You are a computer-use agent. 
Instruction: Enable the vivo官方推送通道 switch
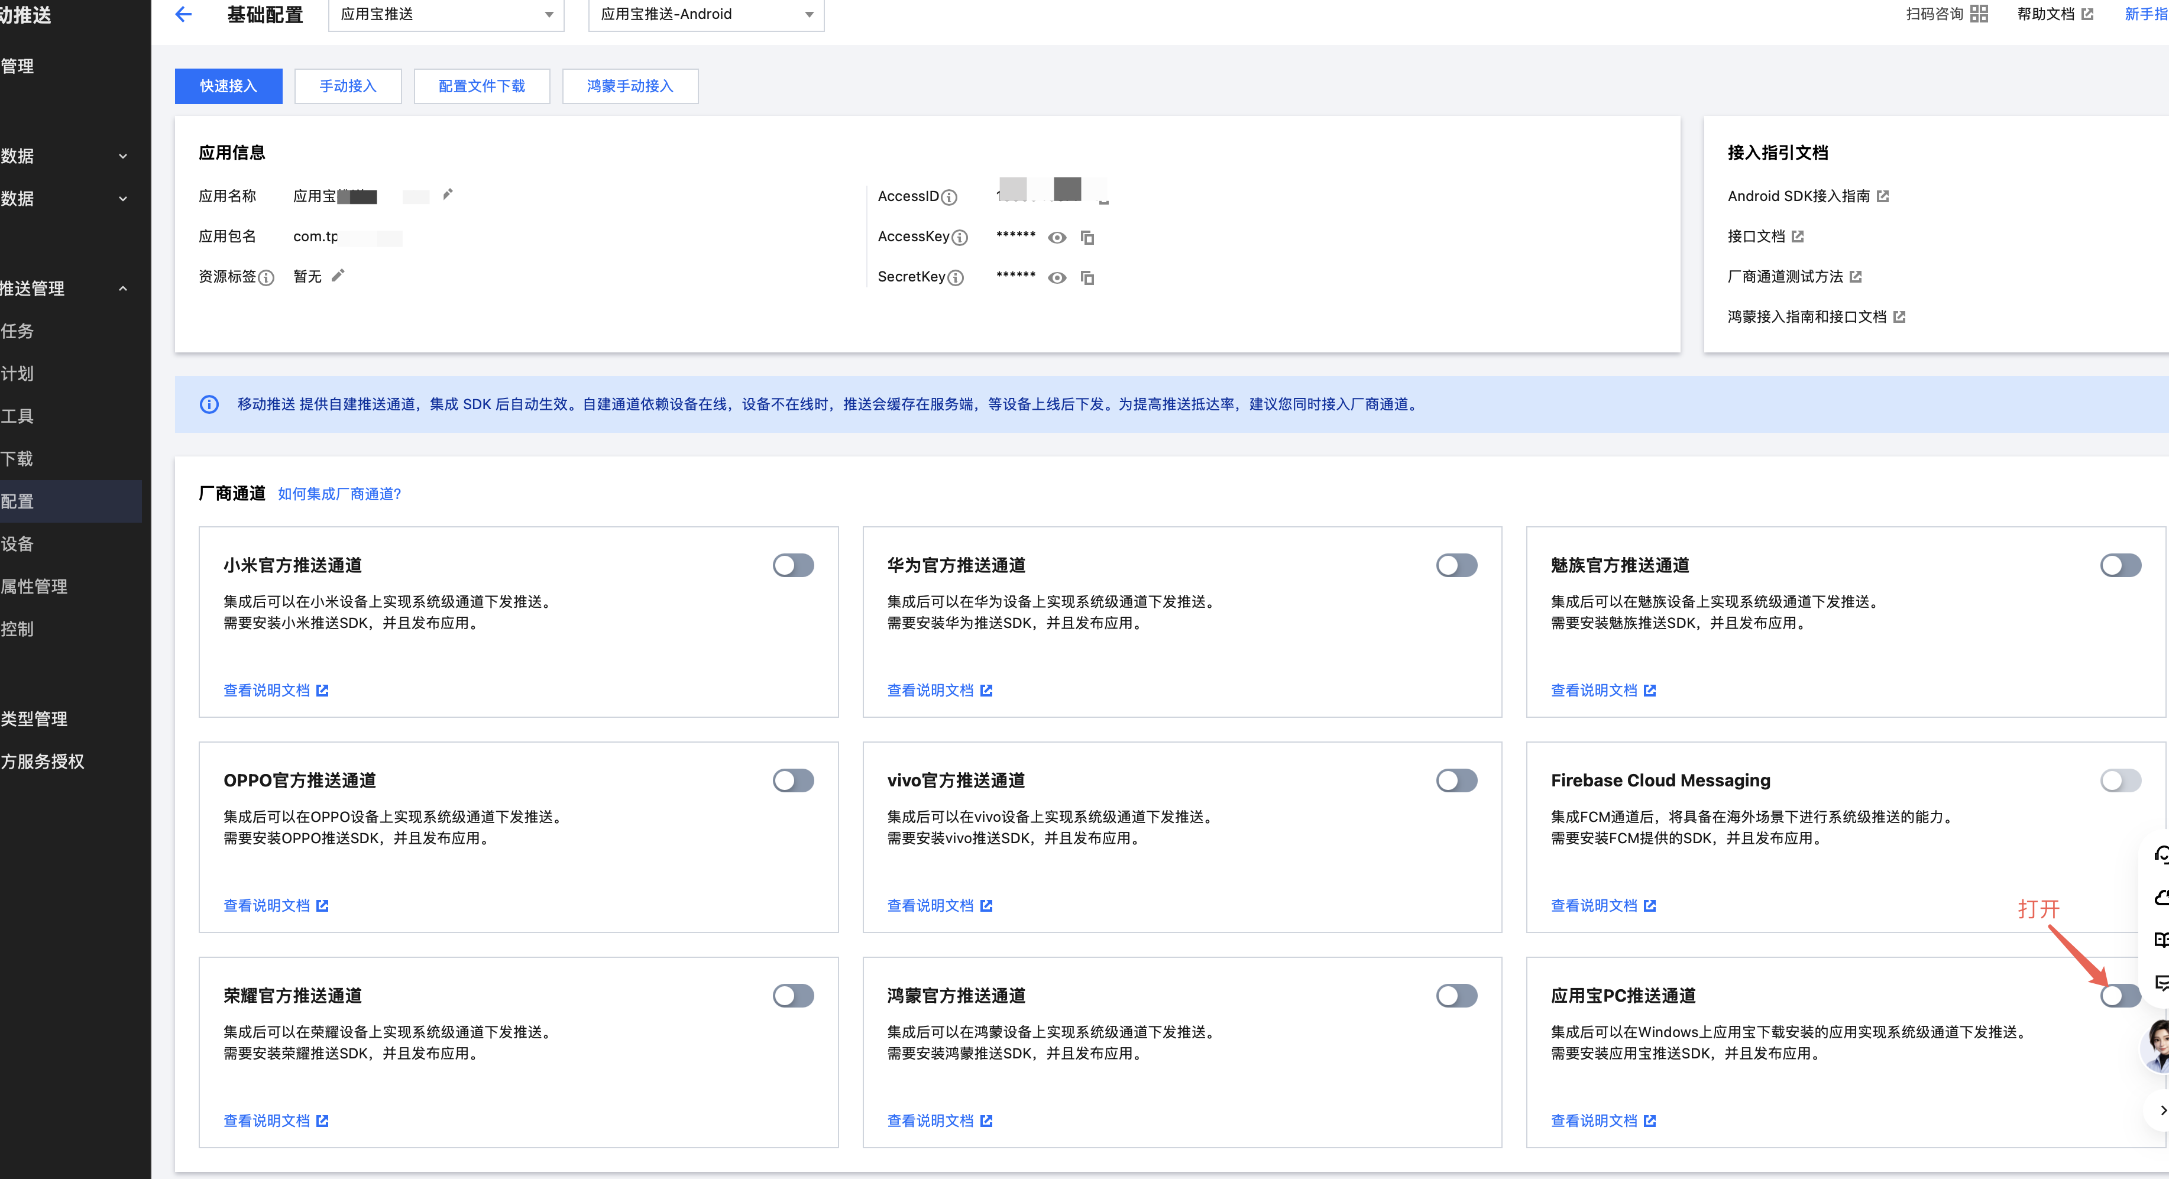tap(1456, 780)
